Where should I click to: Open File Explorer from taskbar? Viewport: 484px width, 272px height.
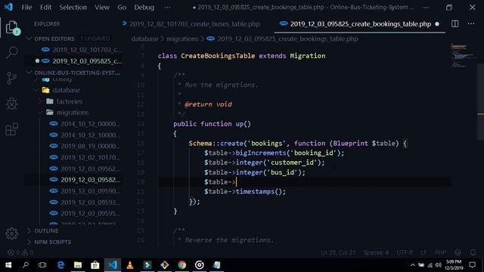pos(78,265)
